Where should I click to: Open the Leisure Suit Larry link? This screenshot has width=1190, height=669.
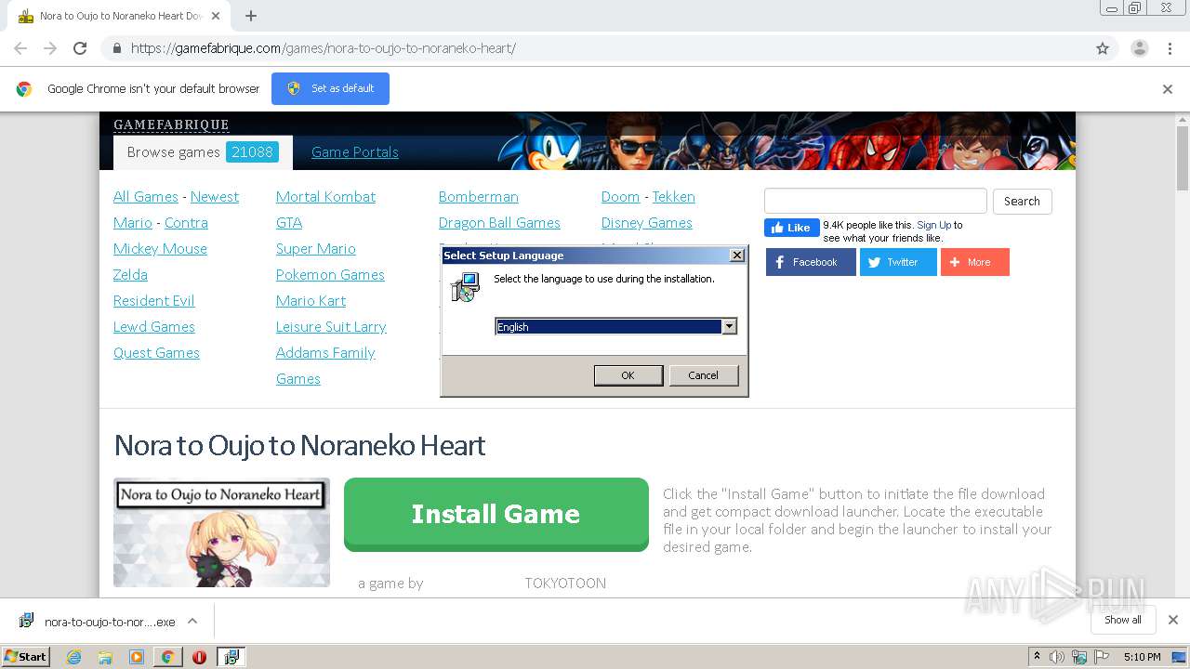click(x=331, y=327)
